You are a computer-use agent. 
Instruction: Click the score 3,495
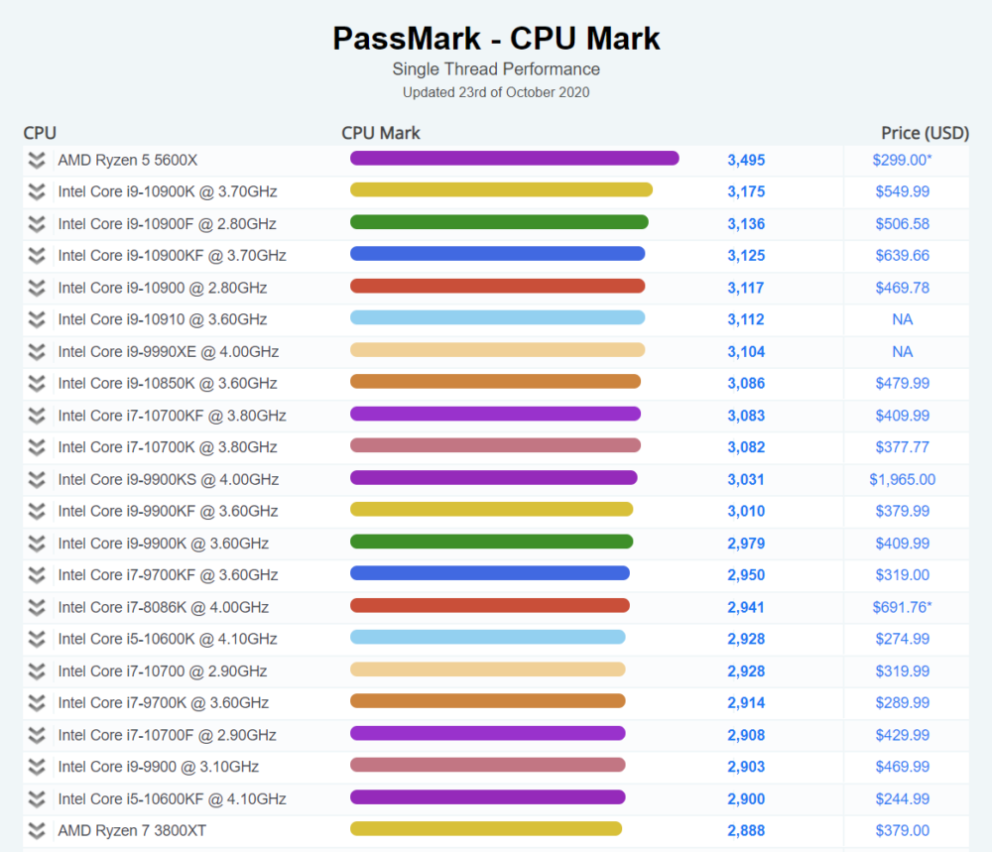(746, 160)
